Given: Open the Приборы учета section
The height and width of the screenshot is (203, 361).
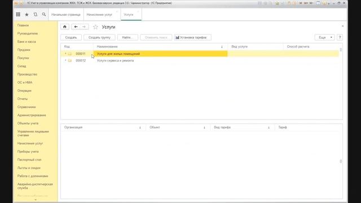Looking at the screenshot, I should coord(28,152).
